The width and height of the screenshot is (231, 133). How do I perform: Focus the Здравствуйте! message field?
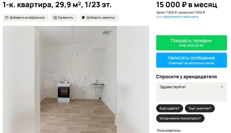[191, 92]
